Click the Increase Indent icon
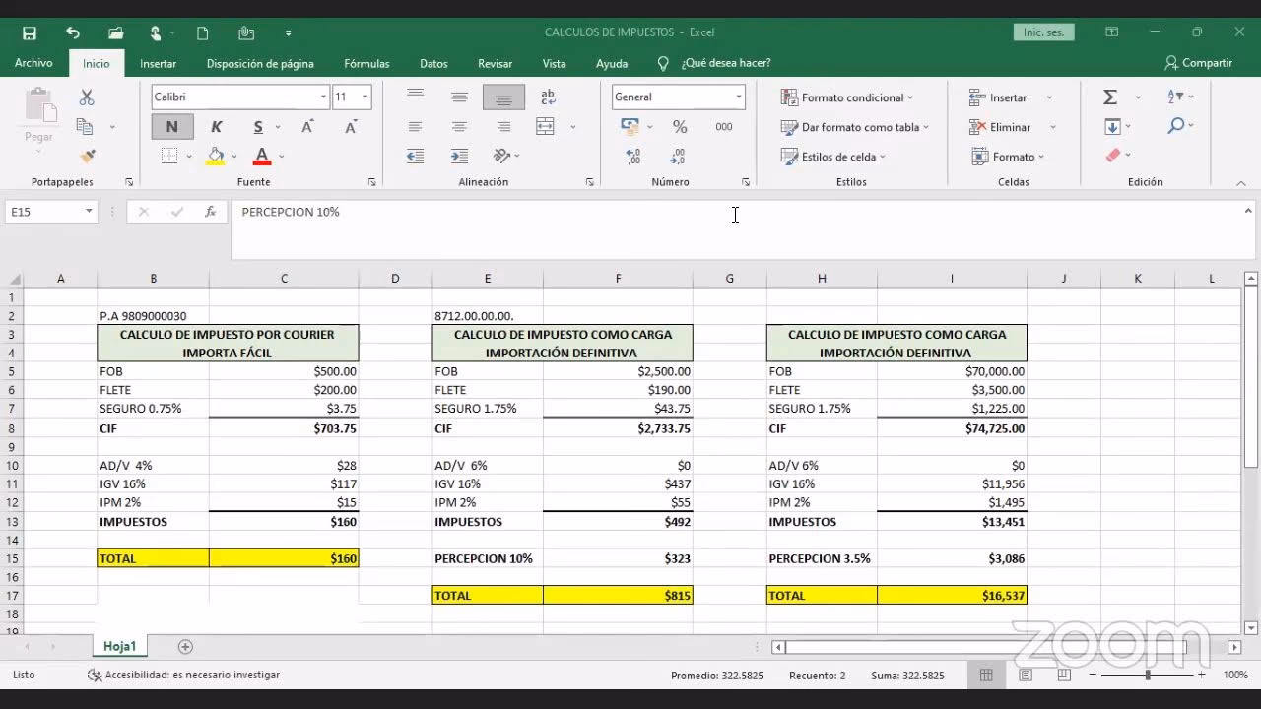The width and height of the screenshot is (1261, 709). [459, 156]
